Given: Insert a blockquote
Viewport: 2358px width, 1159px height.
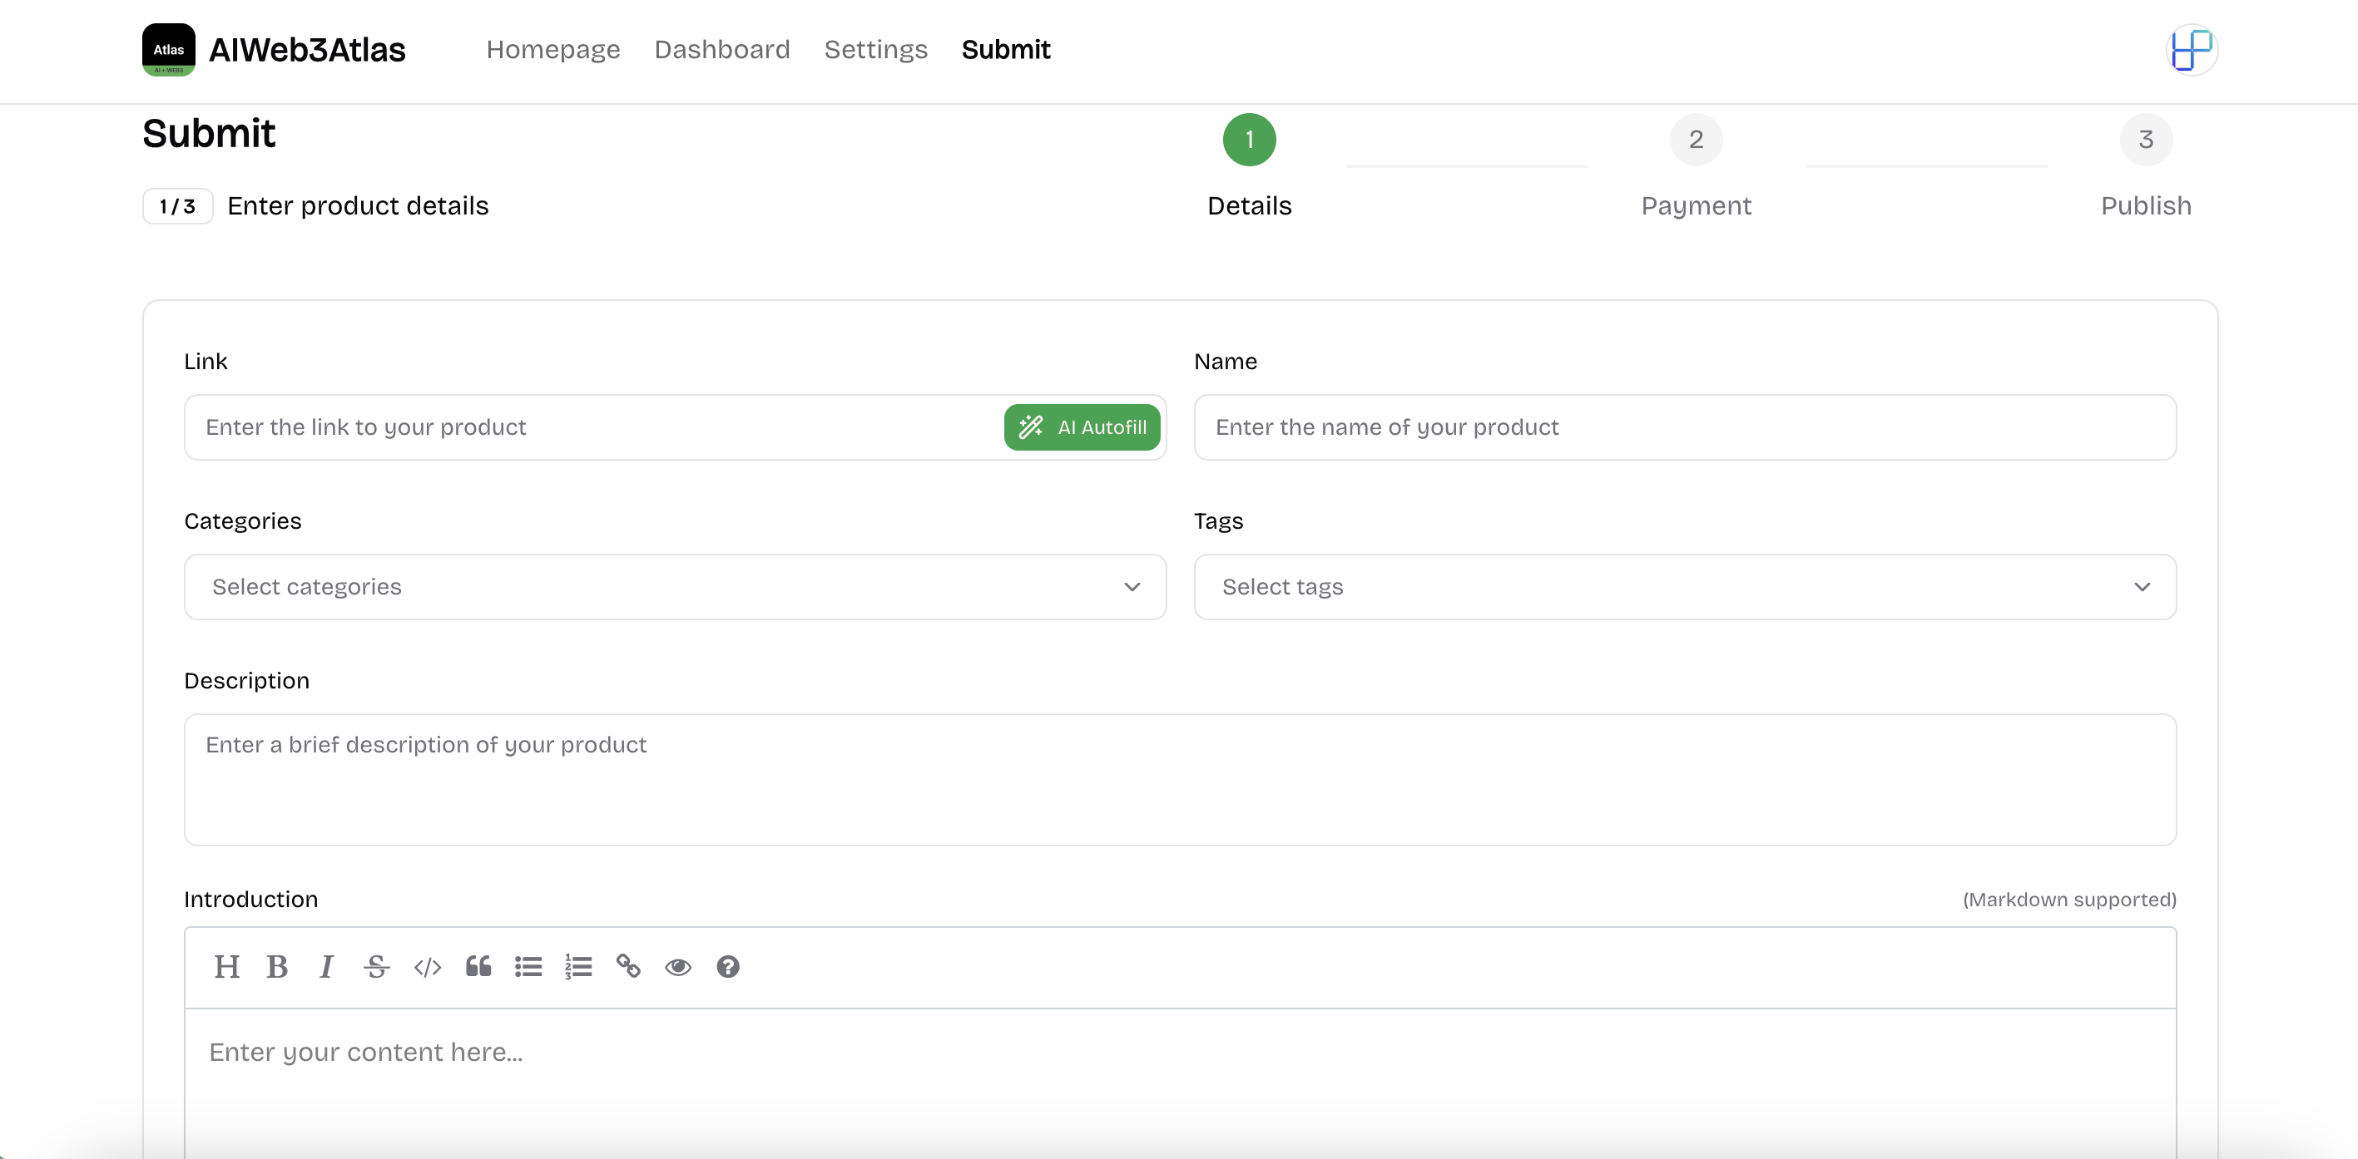Looking at the screenshot, I should coord(478,967).
